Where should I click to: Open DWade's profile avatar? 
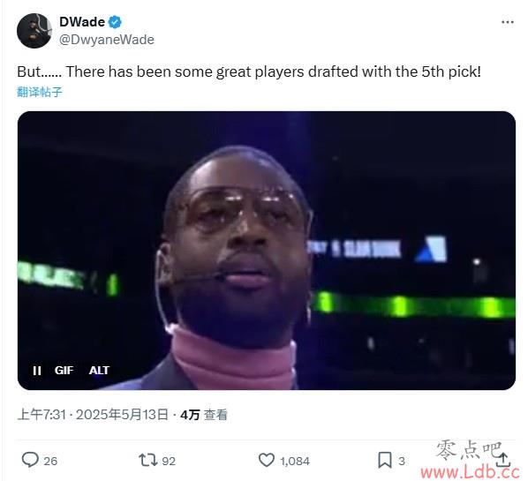point(34,31)
